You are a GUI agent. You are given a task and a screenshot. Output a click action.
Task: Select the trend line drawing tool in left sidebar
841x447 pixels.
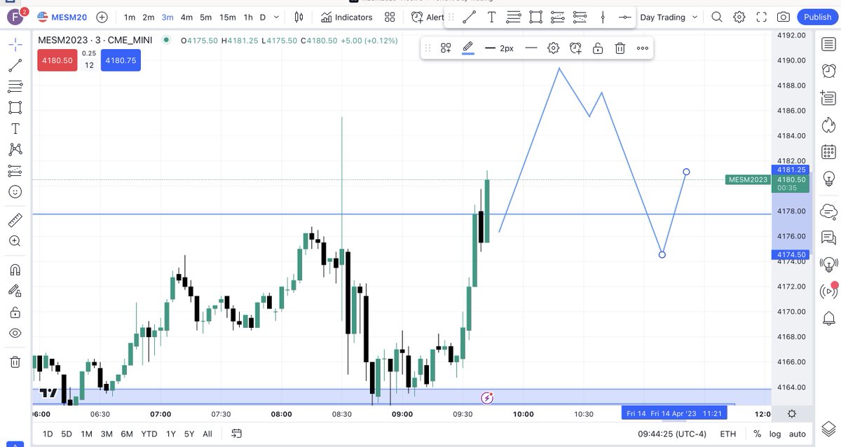[x=15, y=66]
